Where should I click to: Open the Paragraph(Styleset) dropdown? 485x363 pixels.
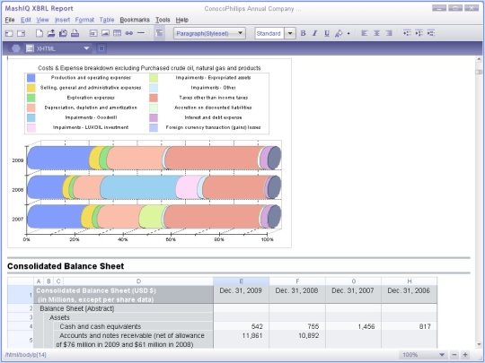tap(209, 33)
